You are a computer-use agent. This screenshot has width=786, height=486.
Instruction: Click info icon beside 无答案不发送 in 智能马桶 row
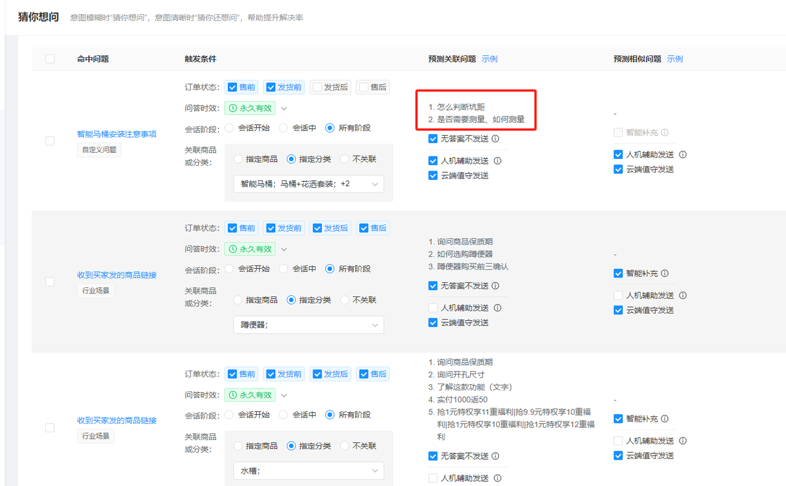495,139
